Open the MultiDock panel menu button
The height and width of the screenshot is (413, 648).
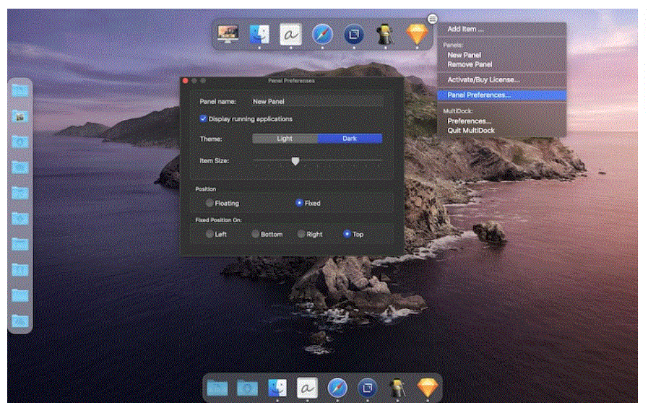[432, 19]
